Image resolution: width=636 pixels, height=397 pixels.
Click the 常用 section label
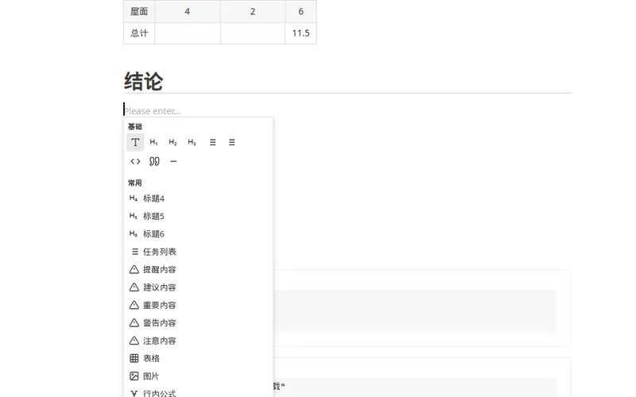[x=134, y=183]
